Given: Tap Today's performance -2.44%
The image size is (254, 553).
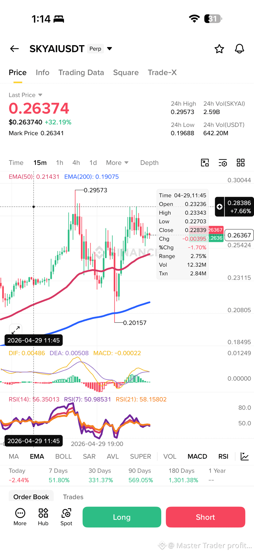Looking at the screenshot, I should pyautogui.click(x=19, y=480).
